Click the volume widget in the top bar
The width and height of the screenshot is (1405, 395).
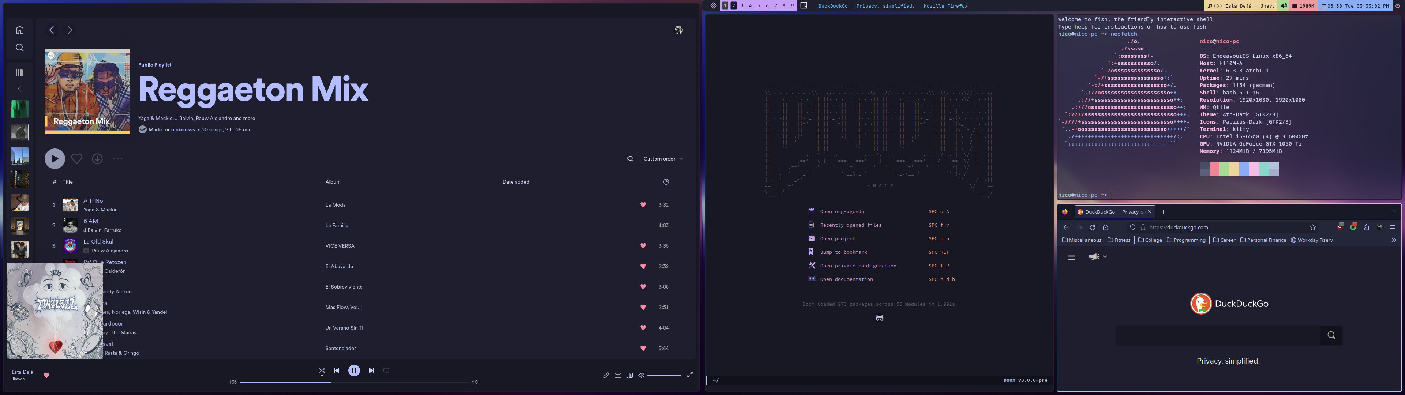tap(1284, 6)
